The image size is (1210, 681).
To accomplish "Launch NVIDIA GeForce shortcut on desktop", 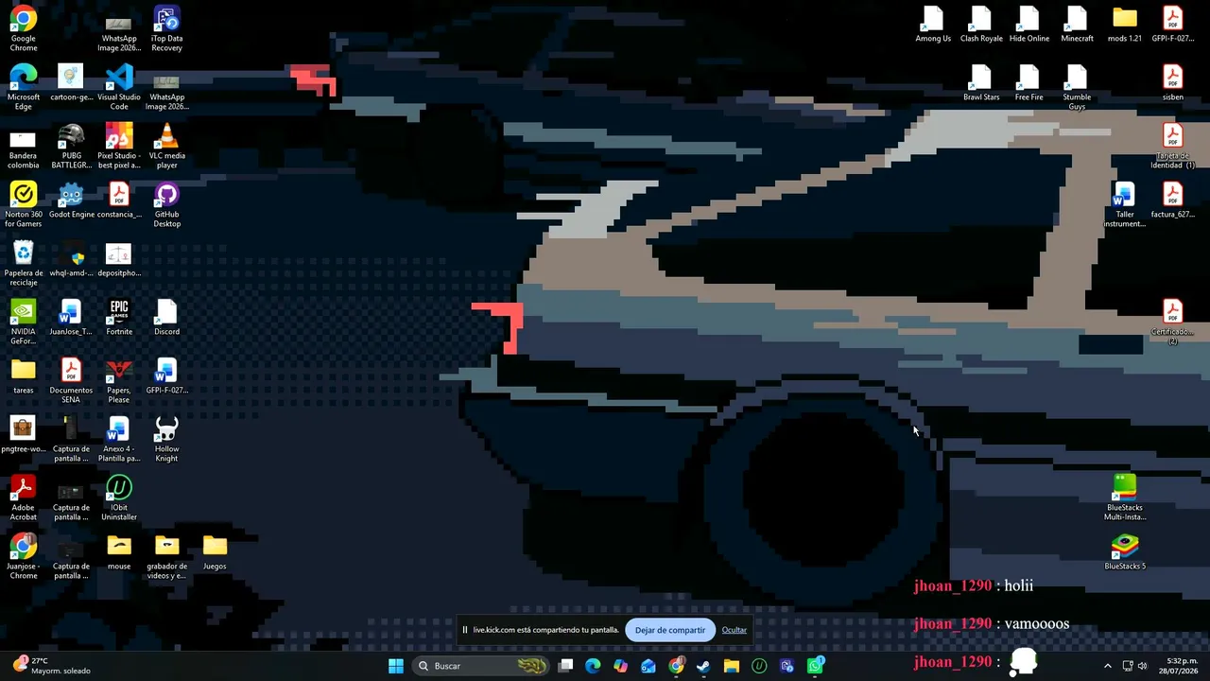I will coord(24,323).
